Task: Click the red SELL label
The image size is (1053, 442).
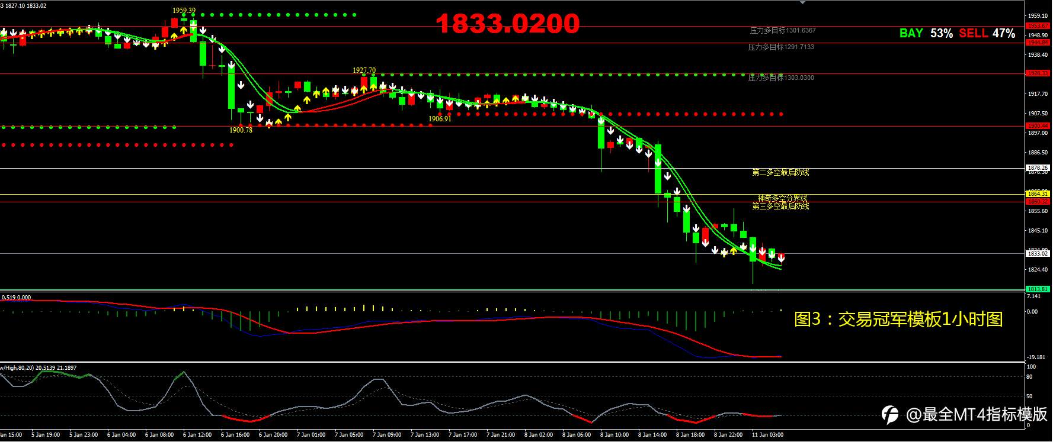Action: pos(973,33)
